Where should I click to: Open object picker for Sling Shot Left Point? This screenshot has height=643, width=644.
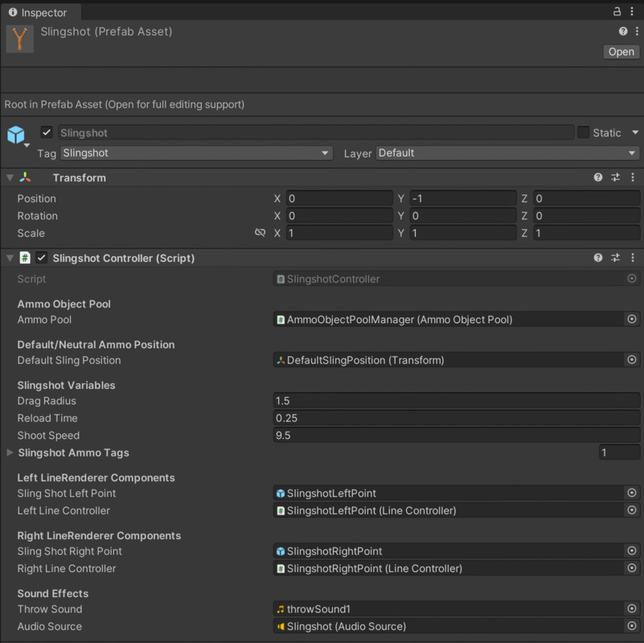632,494
